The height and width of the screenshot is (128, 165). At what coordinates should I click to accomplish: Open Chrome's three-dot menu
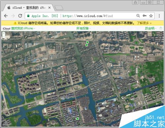click(159, 16)
